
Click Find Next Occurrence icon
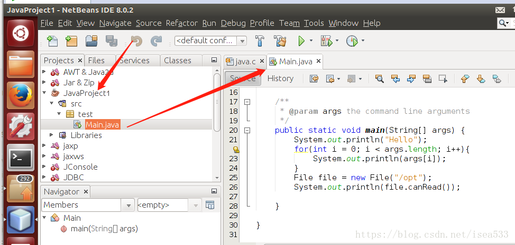(x=411, y=79)
